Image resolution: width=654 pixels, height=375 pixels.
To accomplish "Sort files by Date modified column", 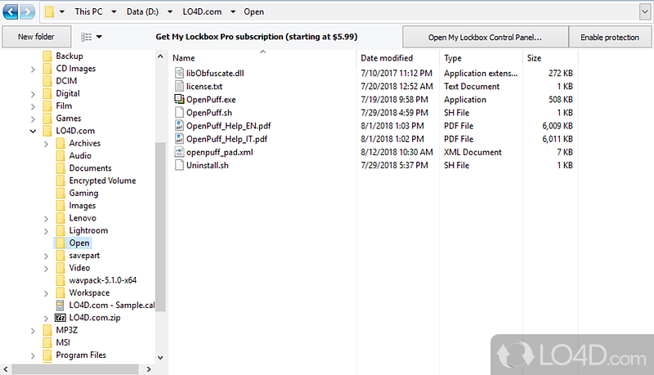I will point(386,58).
